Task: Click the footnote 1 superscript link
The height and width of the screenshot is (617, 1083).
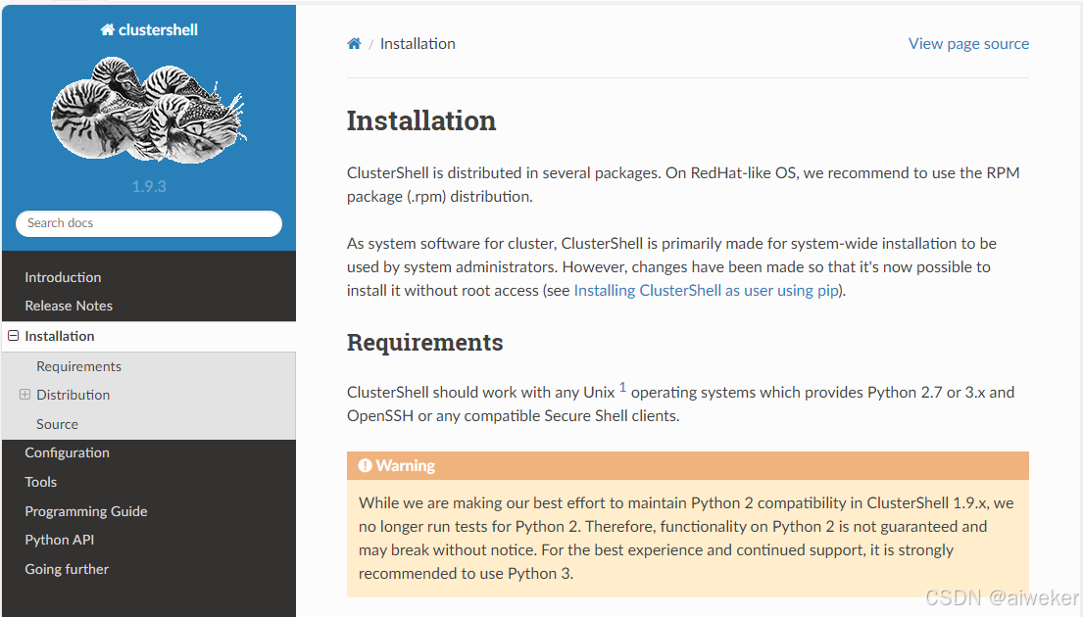Action: click(x=621, y=386)
